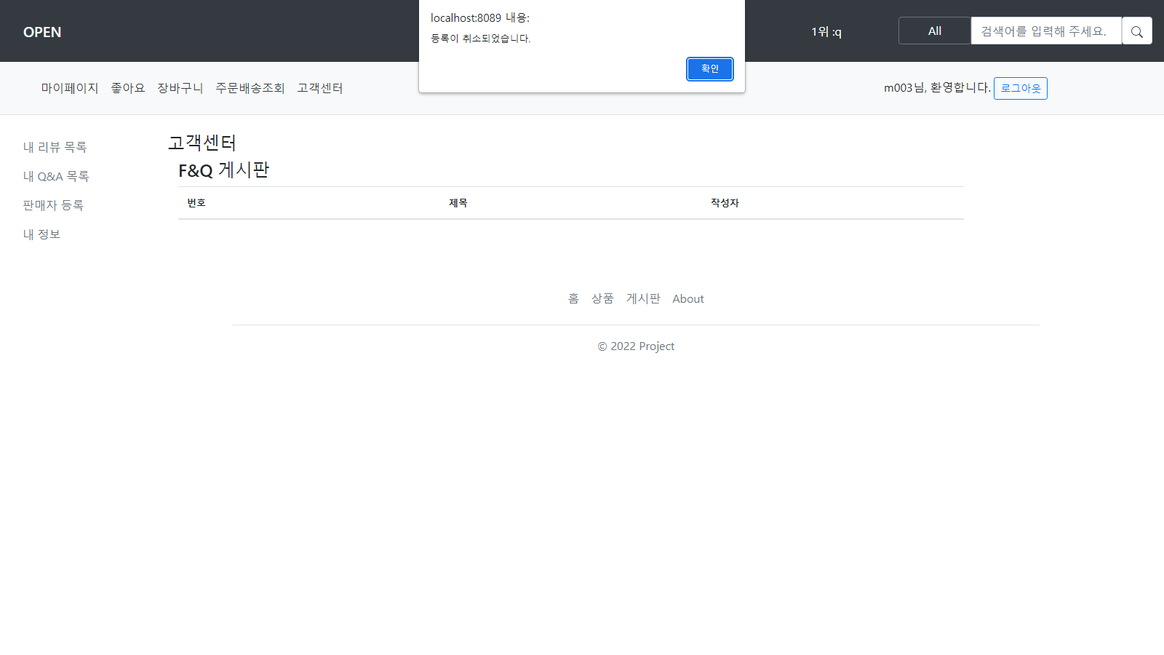Click 홈 in the footer

[574, 298]
